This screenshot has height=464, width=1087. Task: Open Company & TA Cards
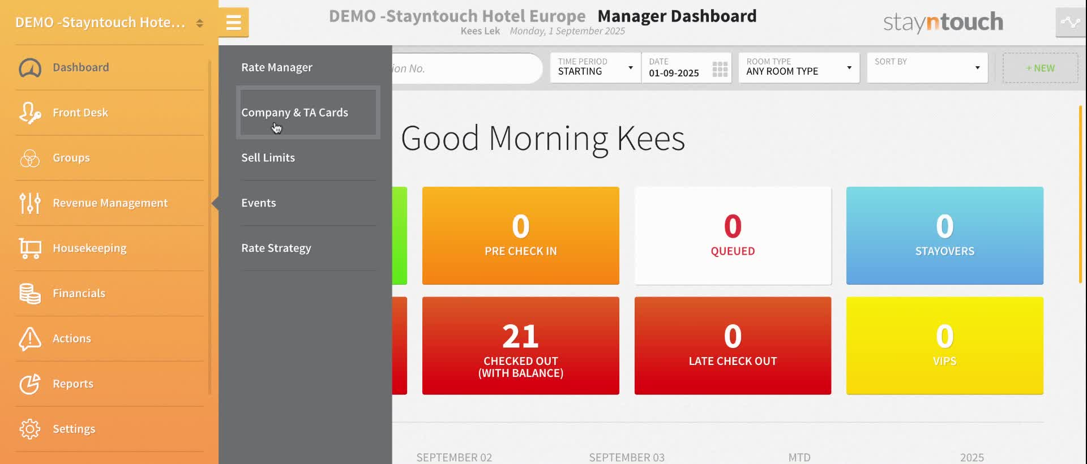308,113
